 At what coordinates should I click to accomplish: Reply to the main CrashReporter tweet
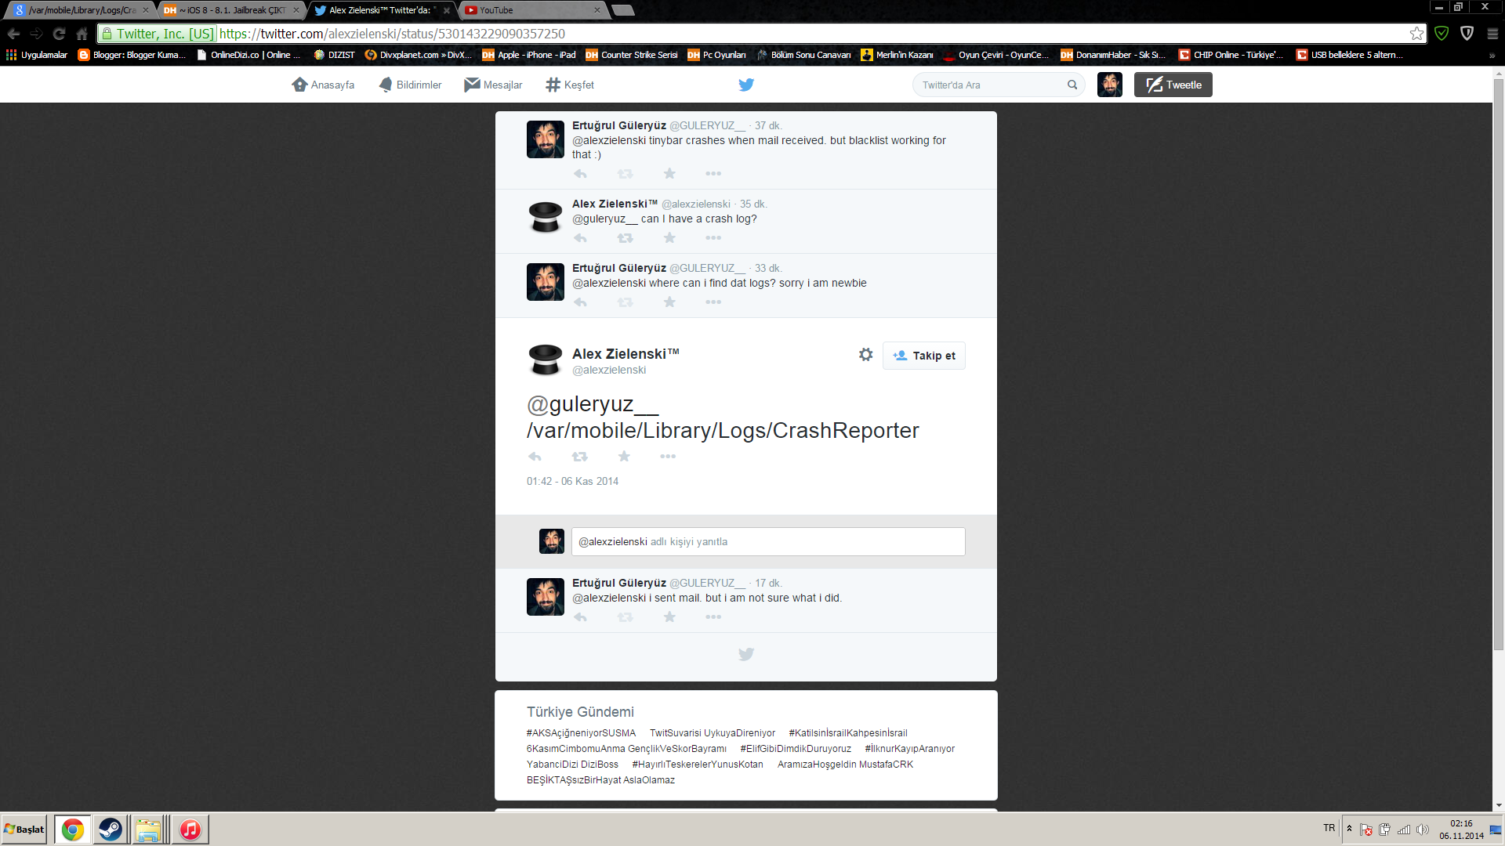coord(535,457)
